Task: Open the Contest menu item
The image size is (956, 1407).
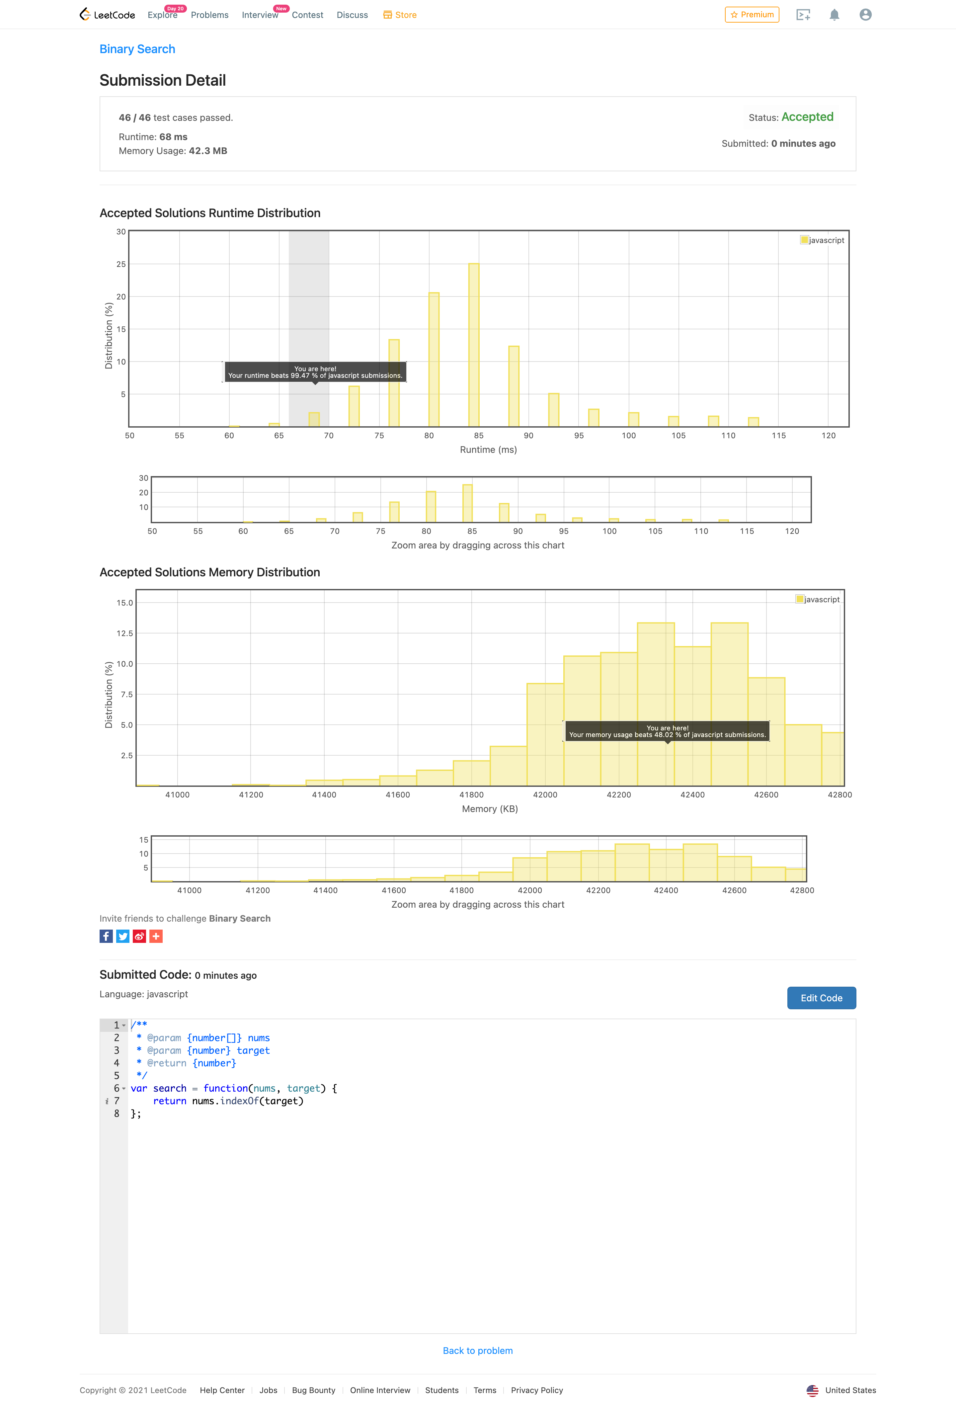Action: (x=307, y=15)
